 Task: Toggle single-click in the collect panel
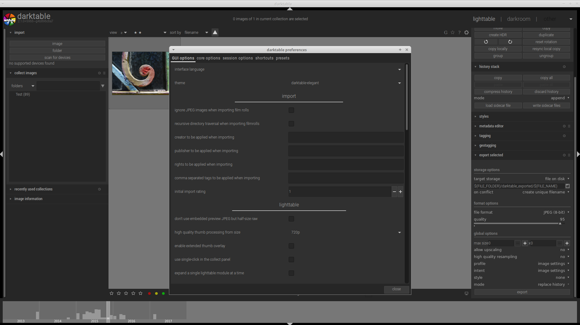point(291,260)
